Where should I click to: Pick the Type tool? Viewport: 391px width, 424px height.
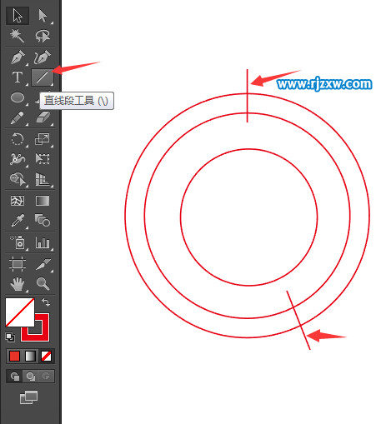coord(18,77)
